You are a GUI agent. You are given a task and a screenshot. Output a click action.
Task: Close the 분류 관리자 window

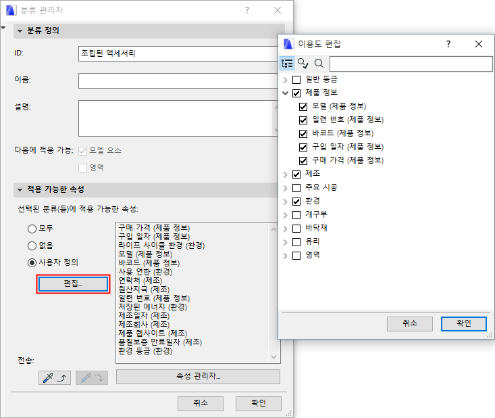pos(278,10)
